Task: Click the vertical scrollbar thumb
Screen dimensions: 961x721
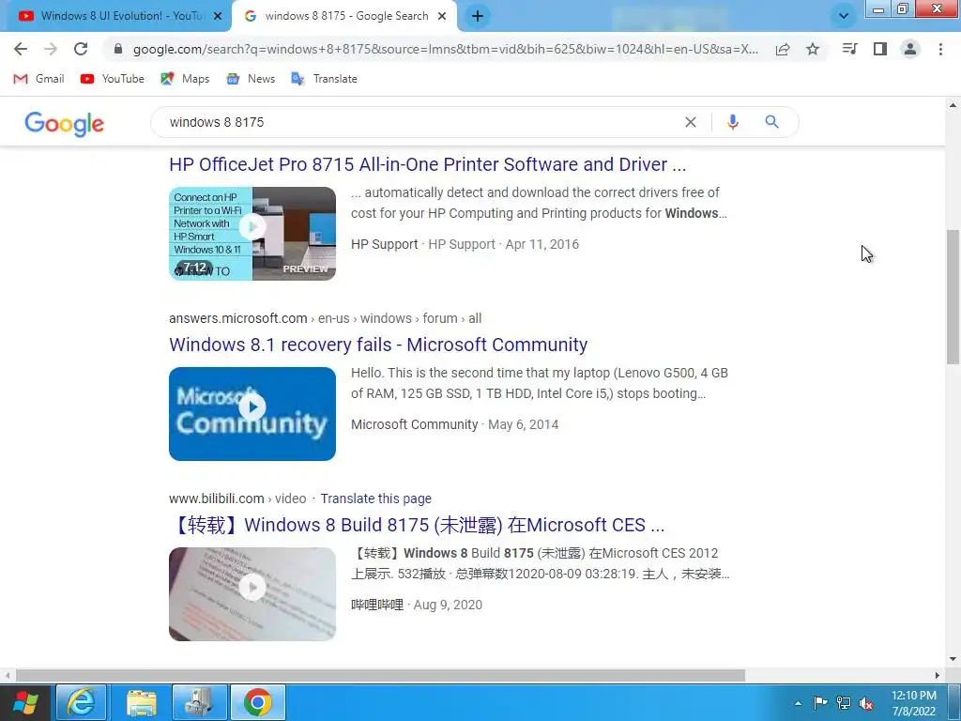Action: [953, 298]
